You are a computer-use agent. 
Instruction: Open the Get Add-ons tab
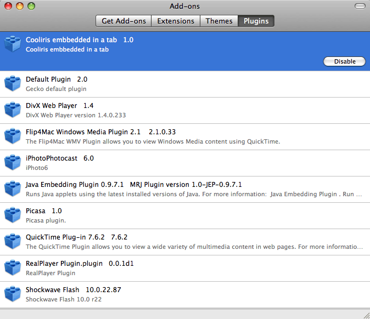tap(124, 21)
